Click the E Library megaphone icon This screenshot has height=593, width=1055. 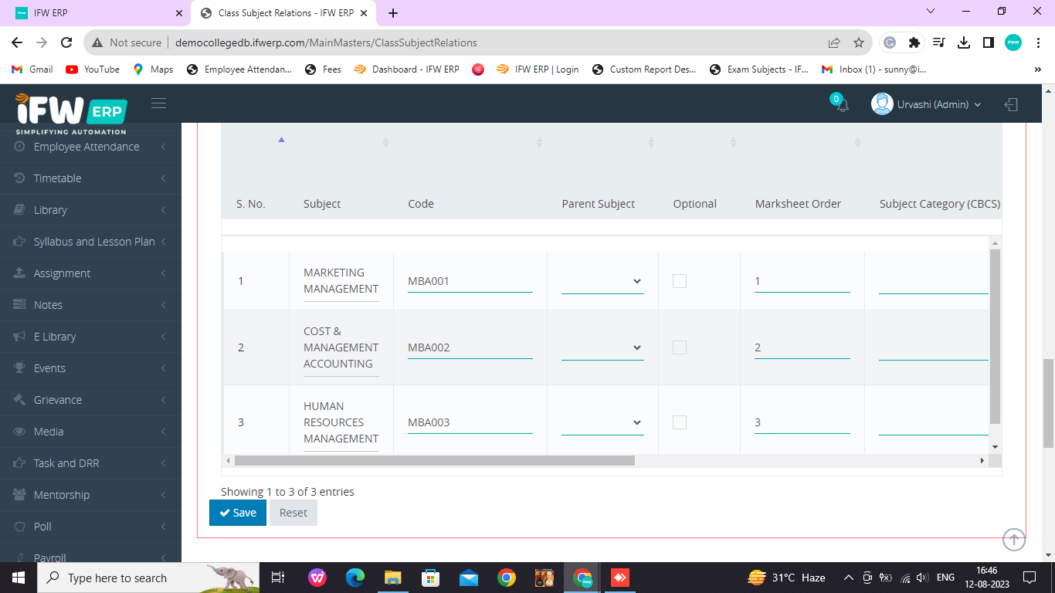[20, 337]
